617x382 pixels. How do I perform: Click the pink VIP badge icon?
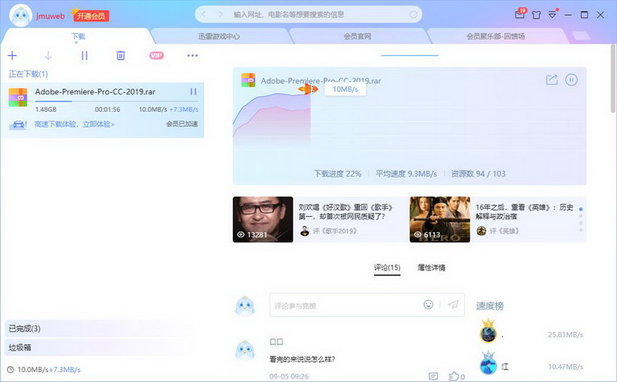(x=156, y=55)
